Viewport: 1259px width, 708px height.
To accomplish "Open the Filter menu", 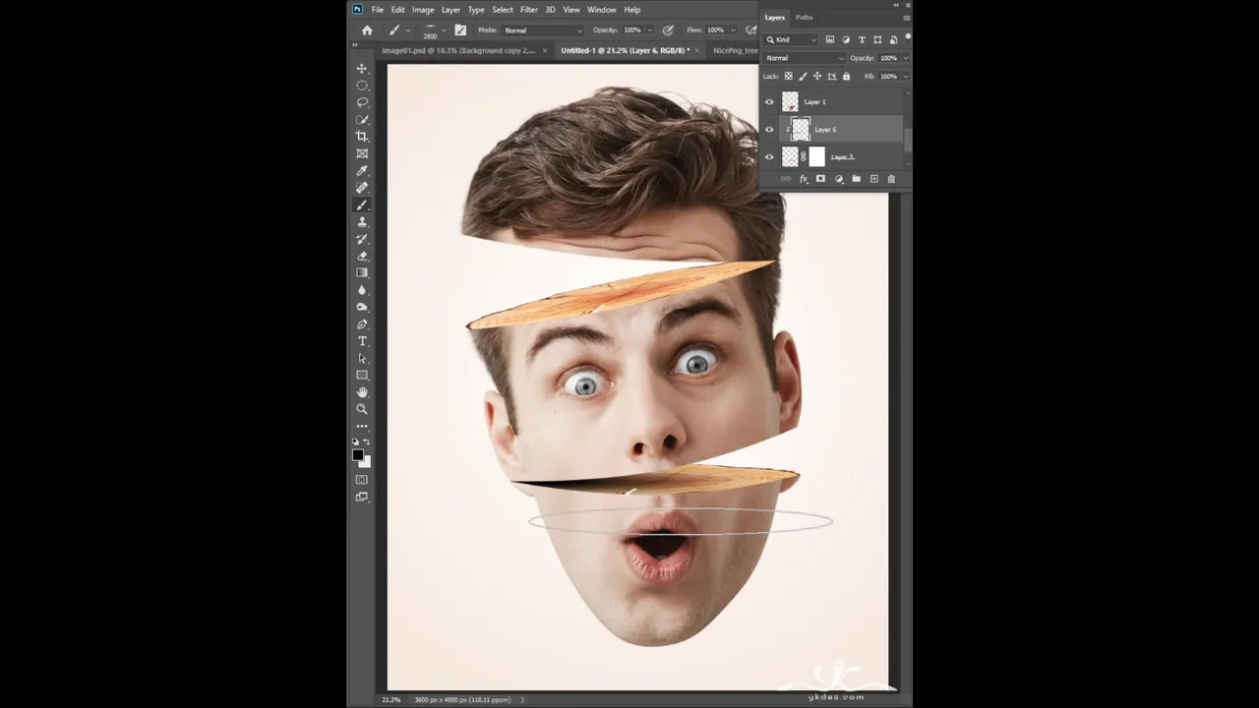I will pos(528,10).
